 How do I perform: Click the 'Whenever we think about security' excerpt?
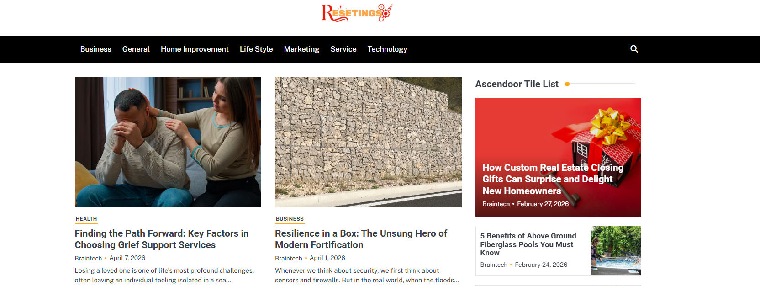pos(367,275)
